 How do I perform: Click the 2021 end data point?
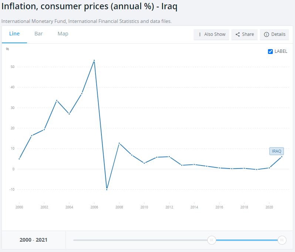(x=282, y=157)
